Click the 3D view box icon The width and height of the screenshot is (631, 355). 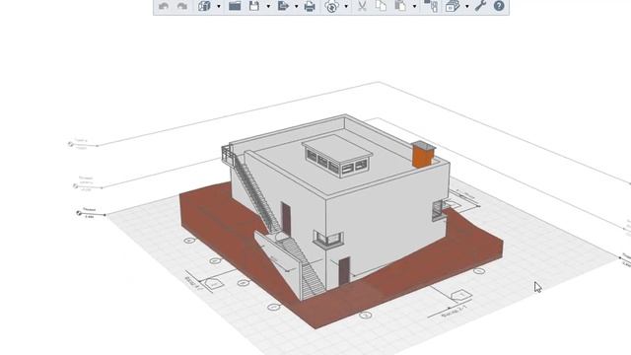(x=453, y=6)
